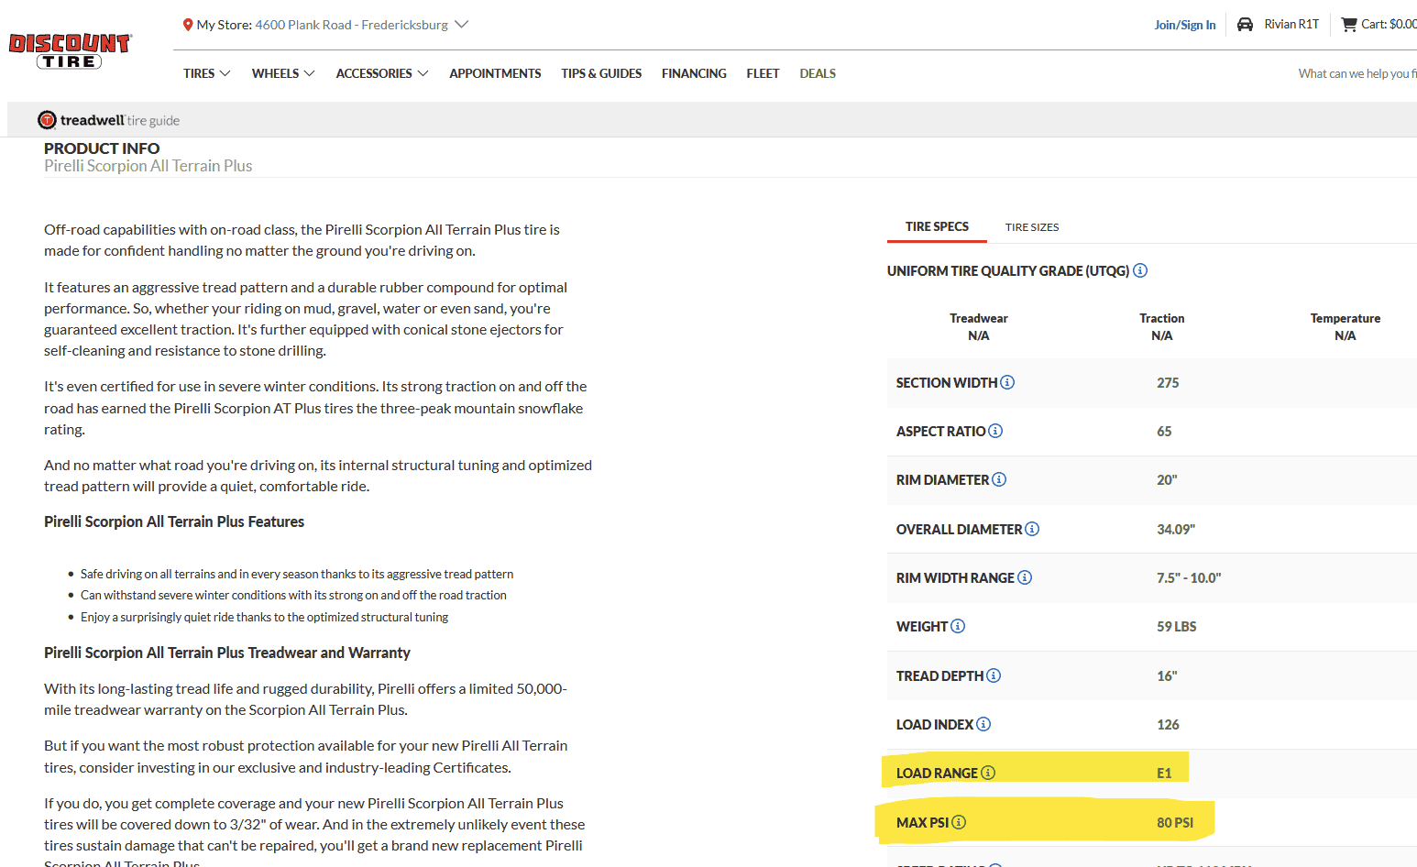This screenshot has width=1417, height=867.
Task: Click the Load Index value 126
Action: [1168, 725]
